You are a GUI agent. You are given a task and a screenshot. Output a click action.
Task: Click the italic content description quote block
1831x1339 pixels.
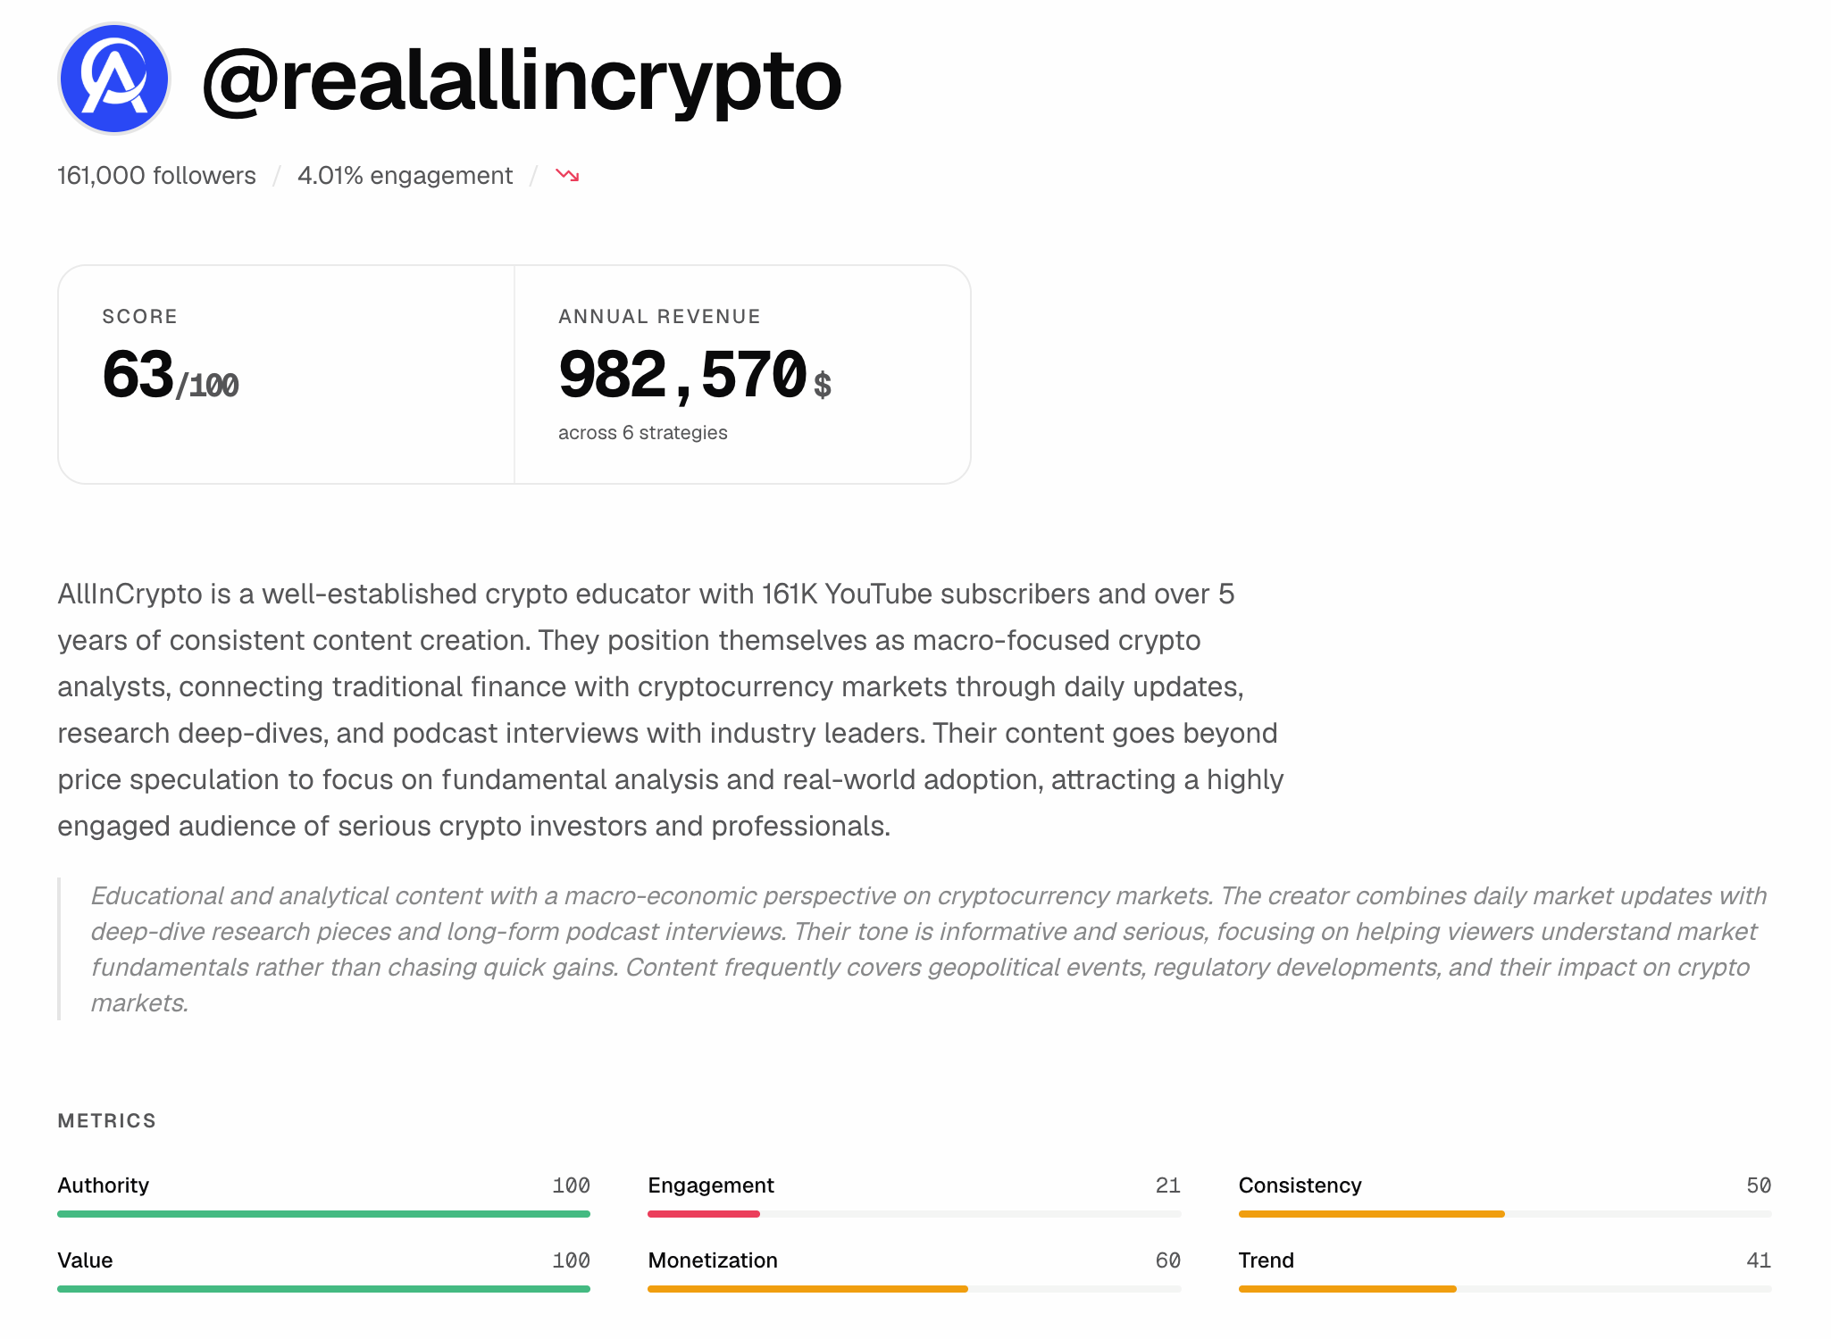[929, 949]
